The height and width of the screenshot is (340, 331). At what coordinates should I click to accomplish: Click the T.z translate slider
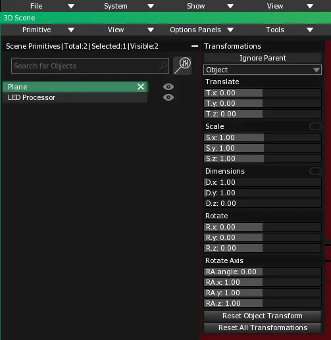pos(263,114)
